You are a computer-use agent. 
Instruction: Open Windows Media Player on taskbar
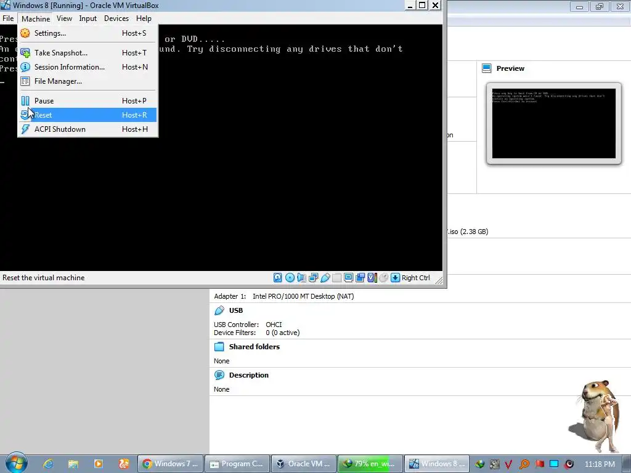pos(98,464)
